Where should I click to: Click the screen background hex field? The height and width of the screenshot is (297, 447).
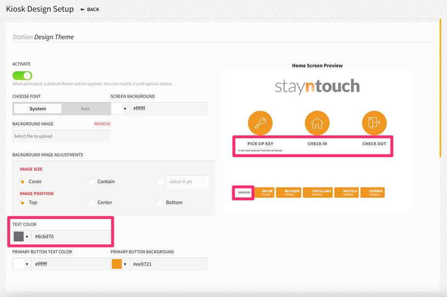[169, 109]
